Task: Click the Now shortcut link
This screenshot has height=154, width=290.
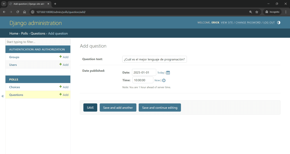Action: [157, 80]
